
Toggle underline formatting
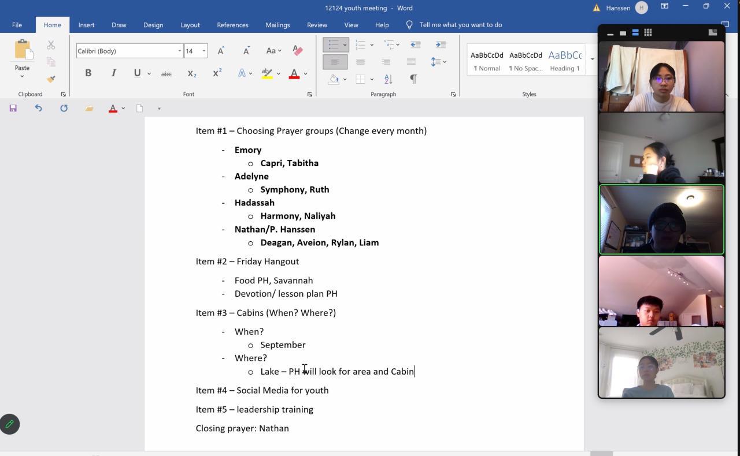click(x=137, y=73)
